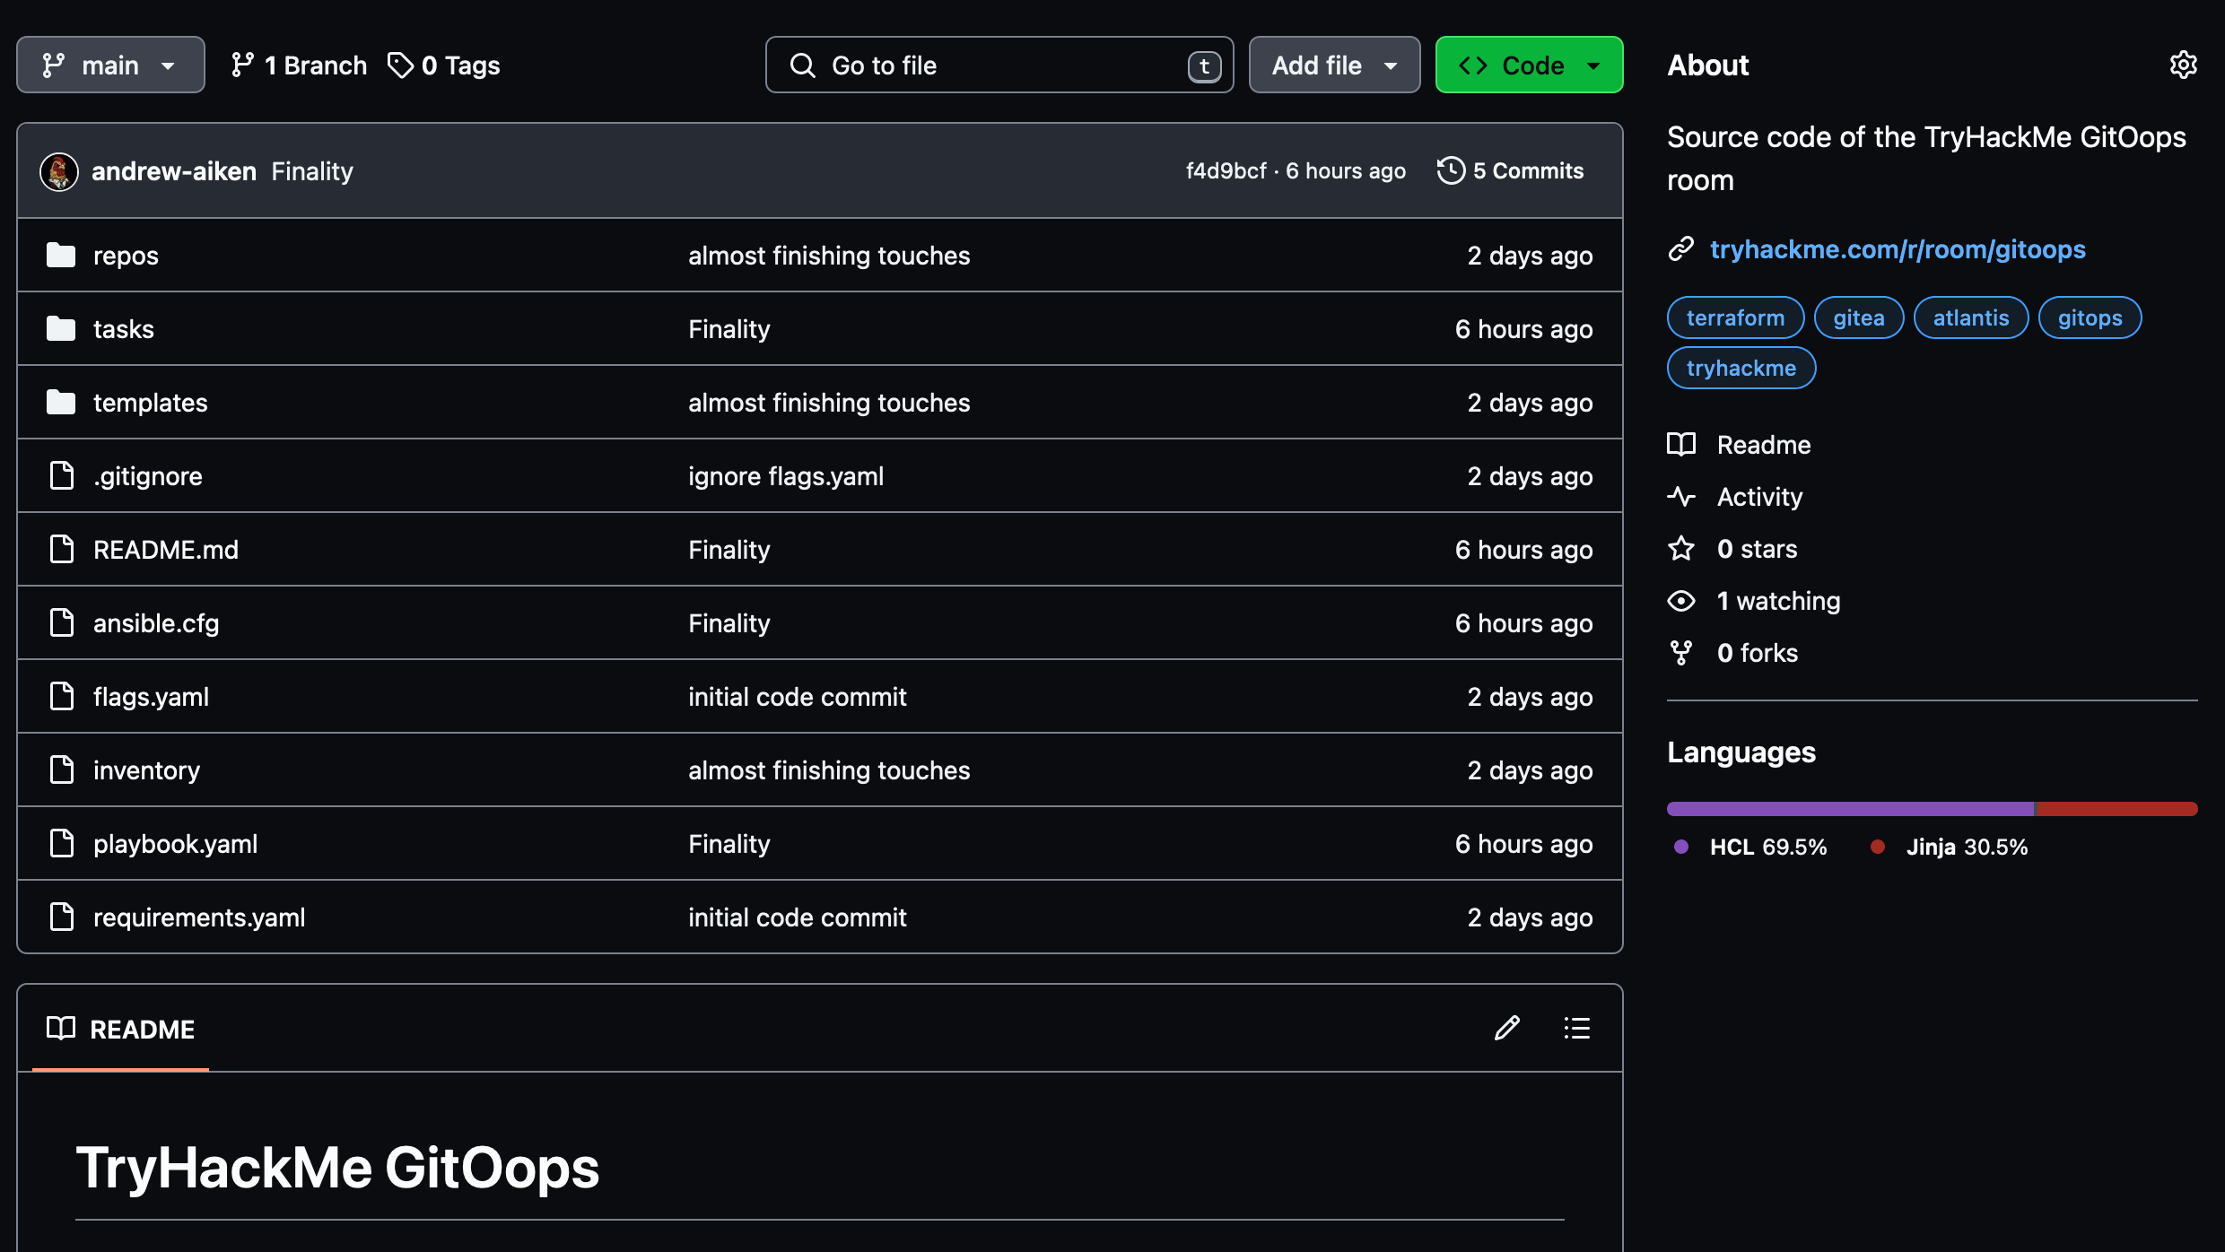Click the file icon beside ansible.cfg
The image size is (2225, 1252).
[x=62, y=623]
